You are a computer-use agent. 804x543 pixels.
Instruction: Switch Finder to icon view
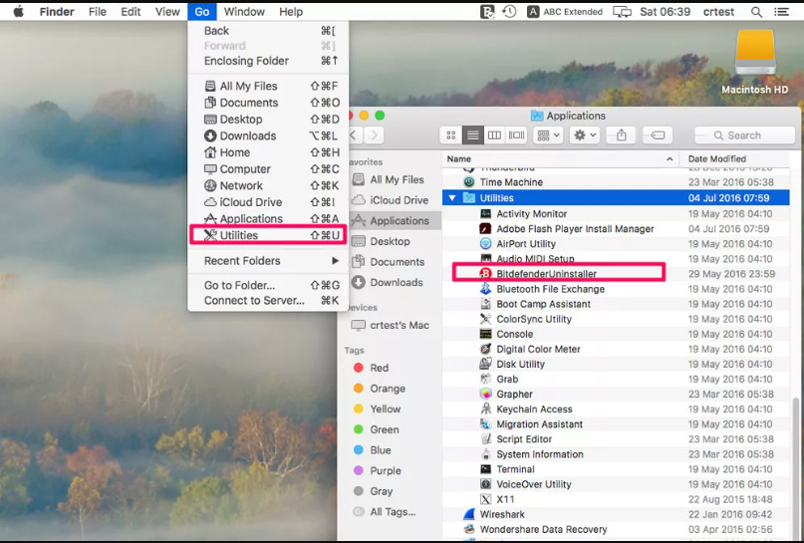[x=451, y=135]
